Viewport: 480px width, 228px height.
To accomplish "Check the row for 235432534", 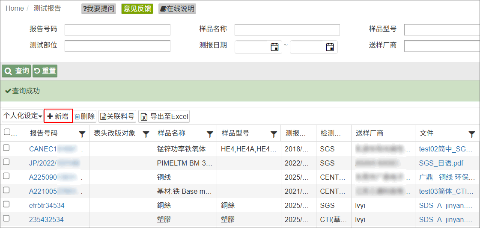I will pos(6,218).
